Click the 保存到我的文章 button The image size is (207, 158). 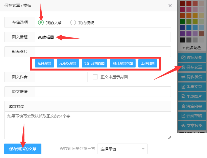coord(23,149)
